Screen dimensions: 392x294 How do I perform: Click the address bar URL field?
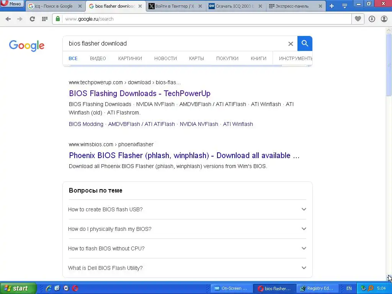pyautogui.click(x=206, y=19)
